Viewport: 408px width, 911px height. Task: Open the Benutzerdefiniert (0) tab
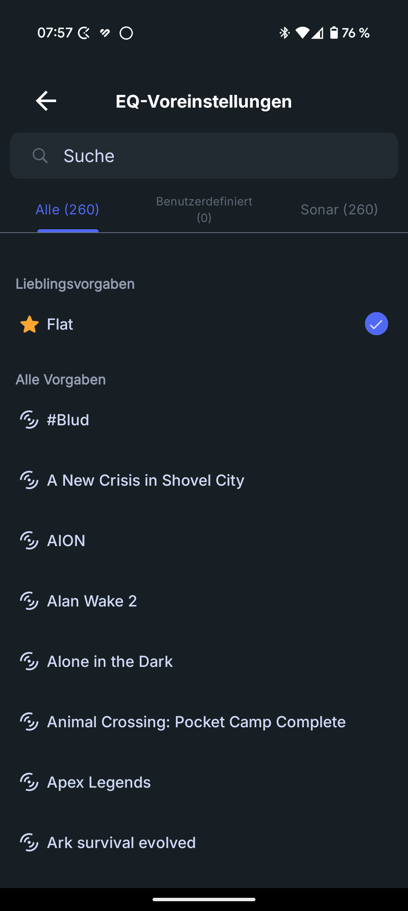pyautogui.click(x=204, y=210)
